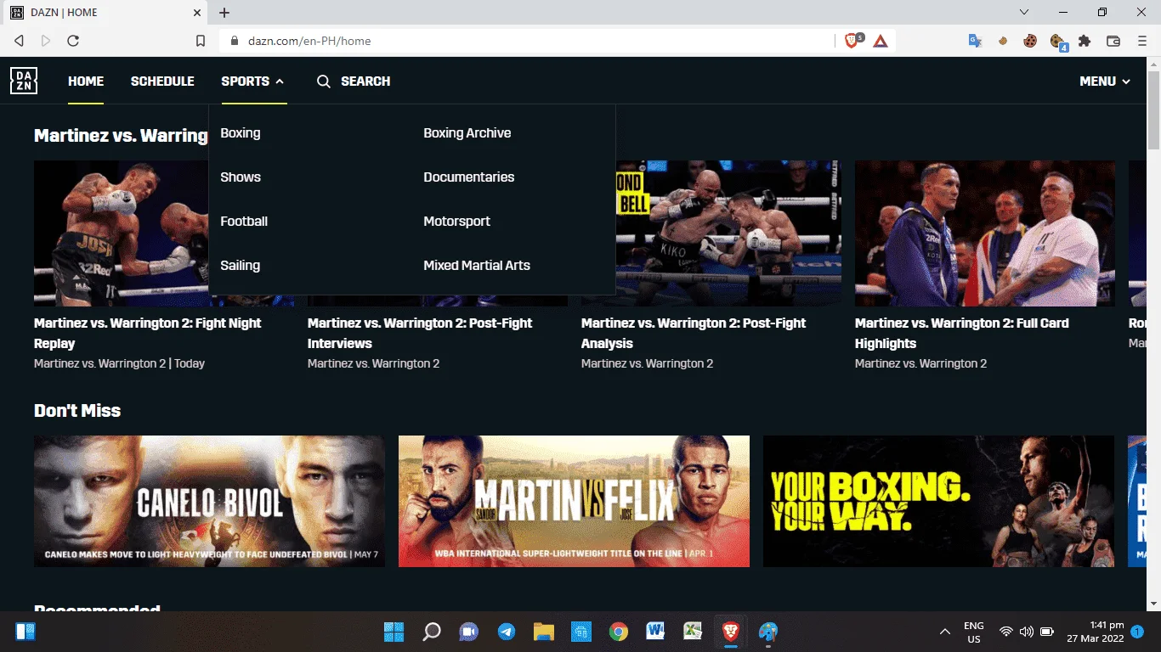Screen dimensions: 1161x652
Task: Click the search magnifier icon
Action: [324, 81]
